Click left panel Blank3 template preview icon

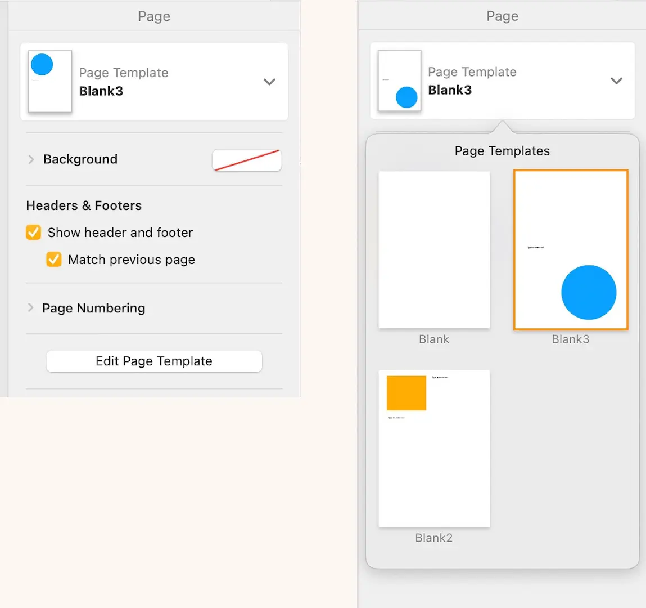[50, 82]
